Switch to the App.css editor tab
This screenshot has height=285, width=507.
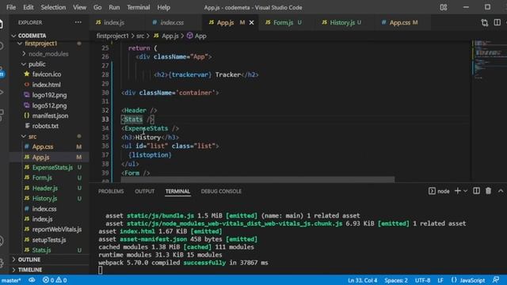point(399,23)
